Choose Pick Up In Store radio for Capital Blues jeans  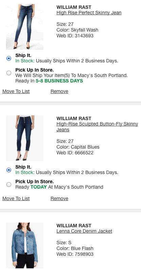click(9, 185)
